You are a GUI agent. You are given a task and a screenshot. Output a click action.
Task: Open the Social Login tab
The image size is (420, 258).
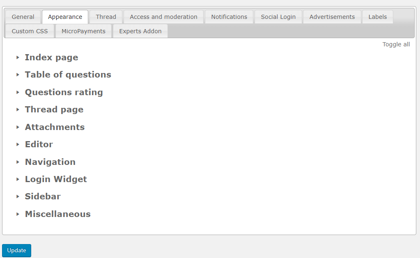tap(278, 17)
